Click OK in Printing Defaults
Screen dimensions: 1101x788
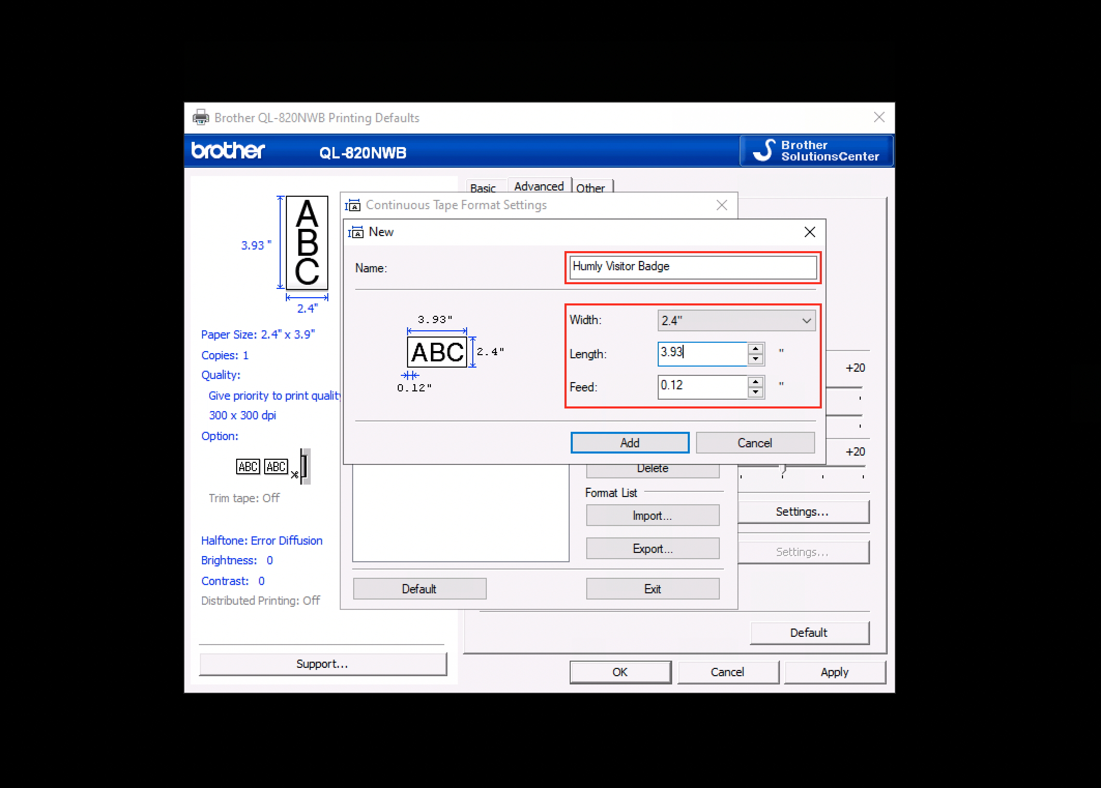[x=620, y=672]
